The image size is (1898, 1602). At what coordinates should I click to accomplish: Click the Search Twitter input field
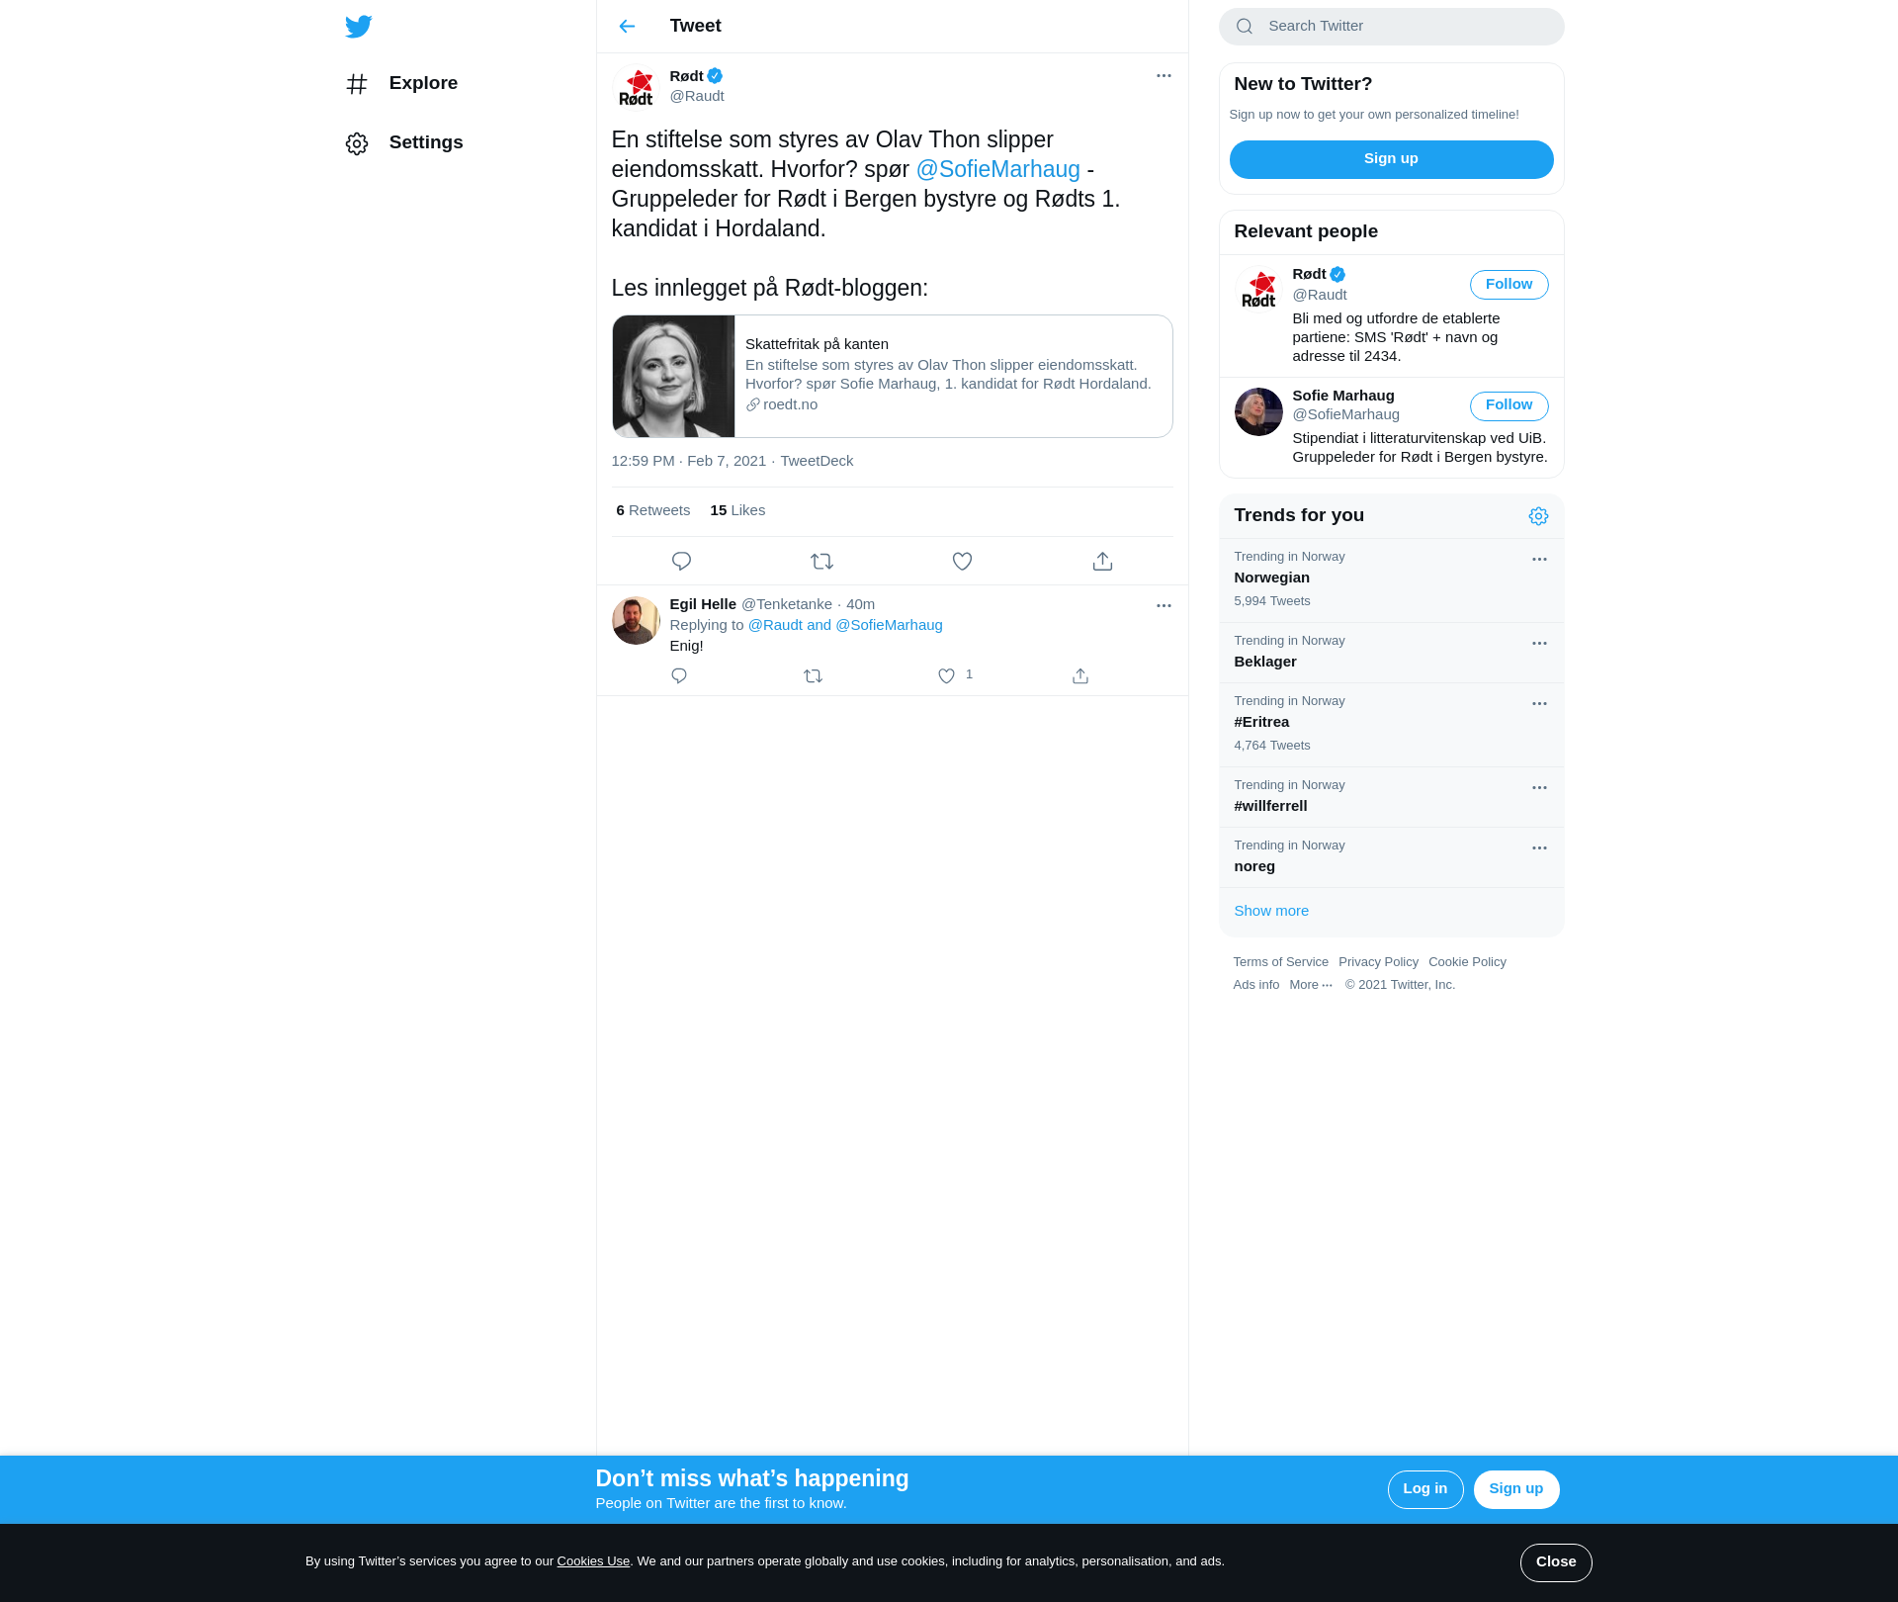coord(1391,27)
